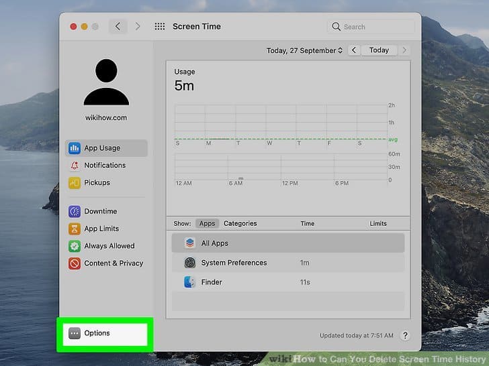
Task: Click the Search field
Action: (371, 27)
